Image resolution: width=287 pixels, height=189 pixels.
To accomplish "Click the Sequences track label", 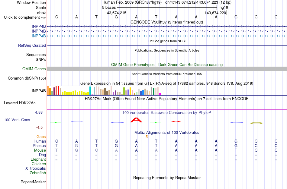I will point(36,55).
